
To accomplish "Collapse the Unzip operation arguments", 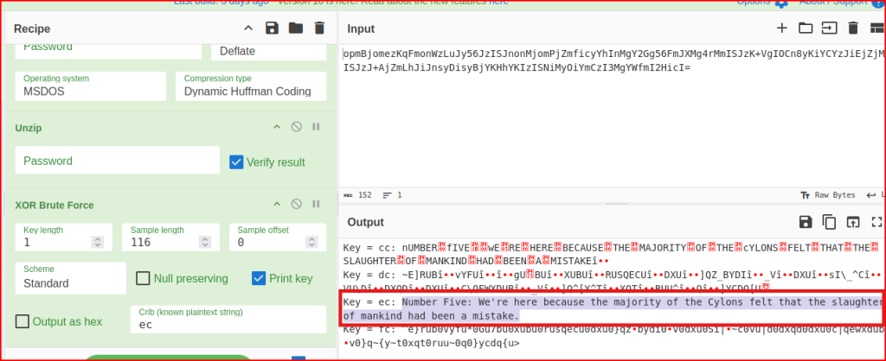I will coord(277,127).
